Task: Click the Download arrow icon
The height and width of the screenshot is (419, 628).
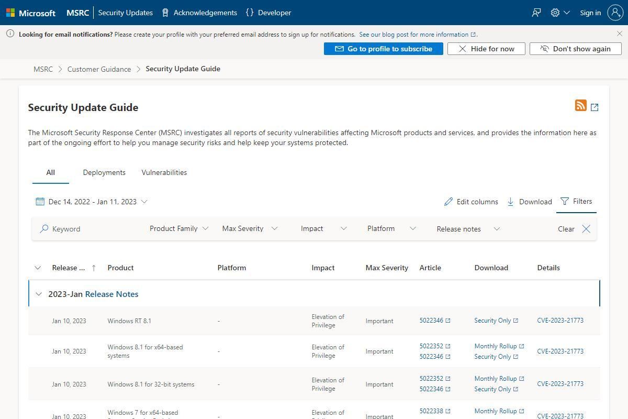Action: click(510, 202)
